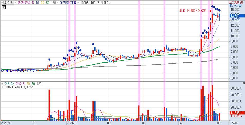Click the 최고 14,980 (04/26) high annotation
This screenshot has width=245, height=125.
(x=193, y=11)
